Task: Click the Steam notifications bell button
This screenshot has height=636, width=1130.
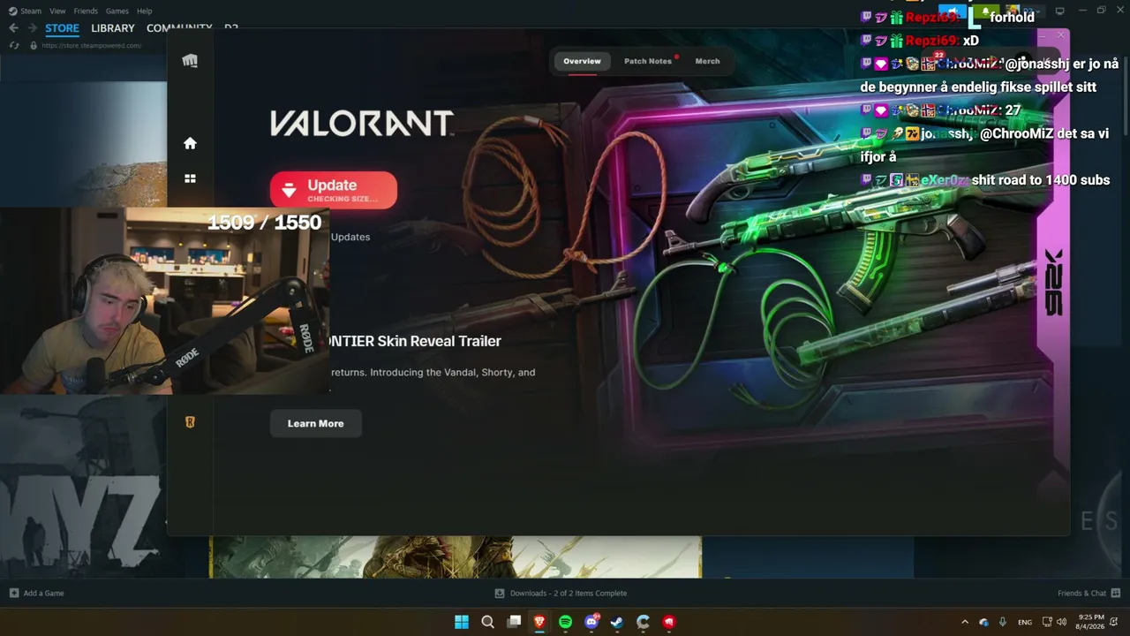Action: [x=985, y=11]
